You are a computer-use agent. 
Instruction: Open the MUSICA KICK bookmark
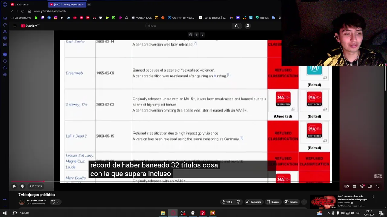[141, 18]
